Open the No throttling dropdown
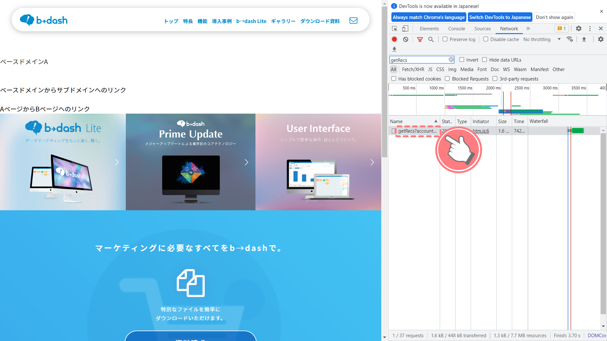The height and width of the screenshot is (341, 607). (542, 39)
